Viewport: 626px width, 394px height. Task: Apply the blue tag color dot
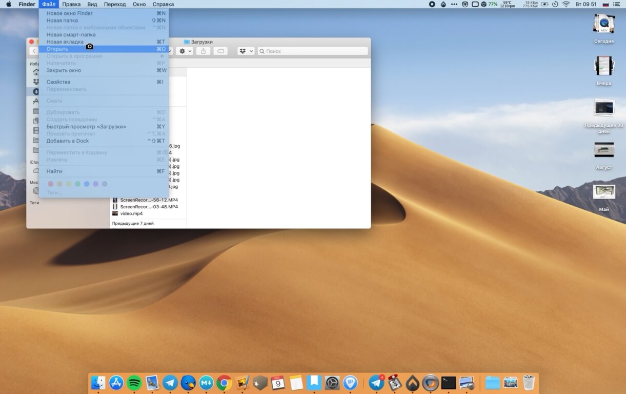(87, 184)
